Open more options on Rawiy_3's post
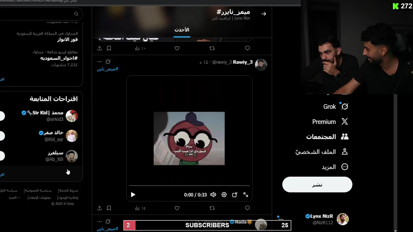Screen dimensions: 413x232 point(99,62)
